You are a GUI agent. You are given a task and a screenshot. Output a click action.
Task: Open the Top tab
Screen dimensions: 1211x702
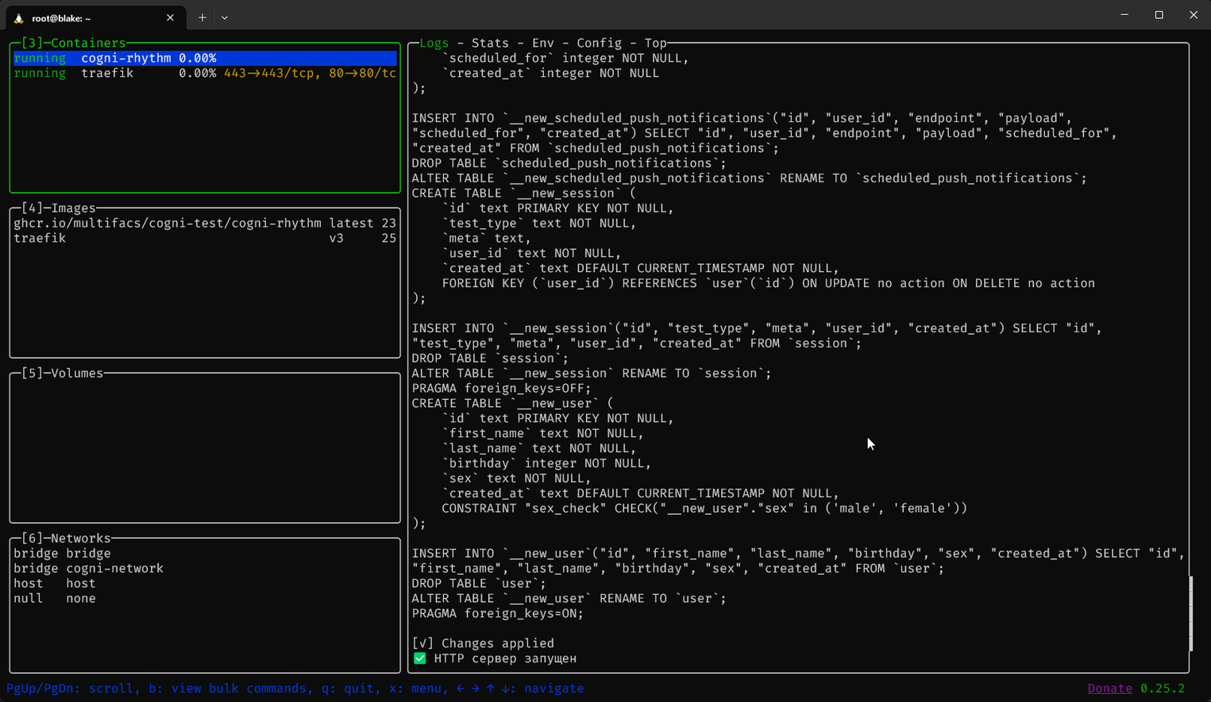click(656, 43)
